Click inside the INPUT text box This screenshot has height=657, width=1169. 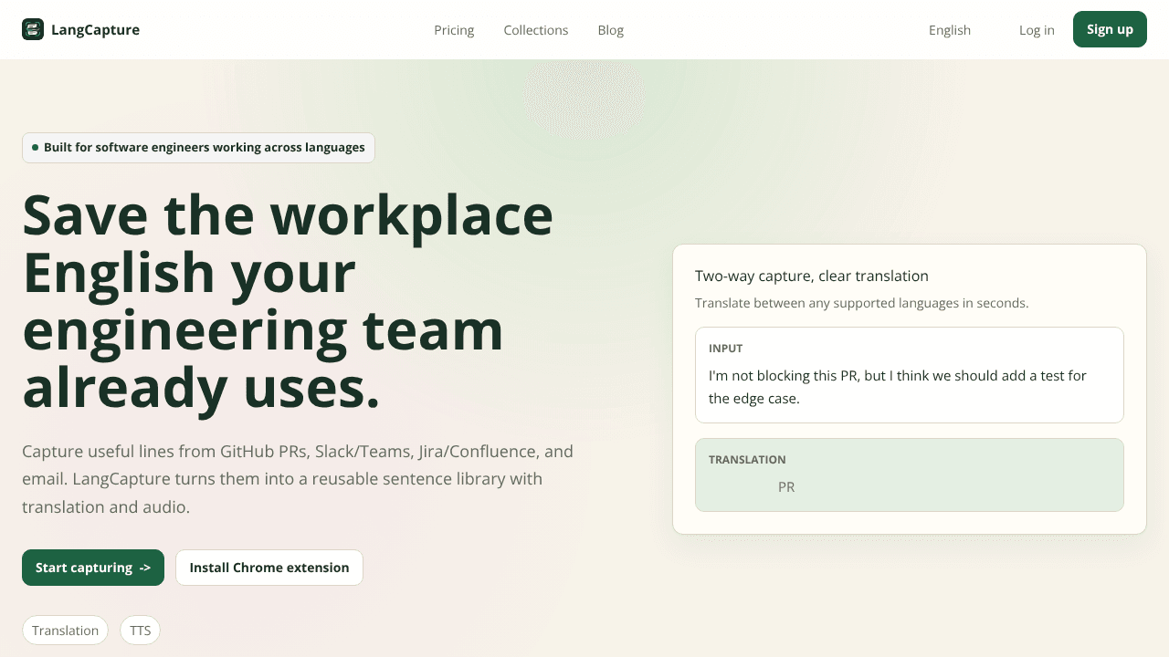[x=909, y=375]
